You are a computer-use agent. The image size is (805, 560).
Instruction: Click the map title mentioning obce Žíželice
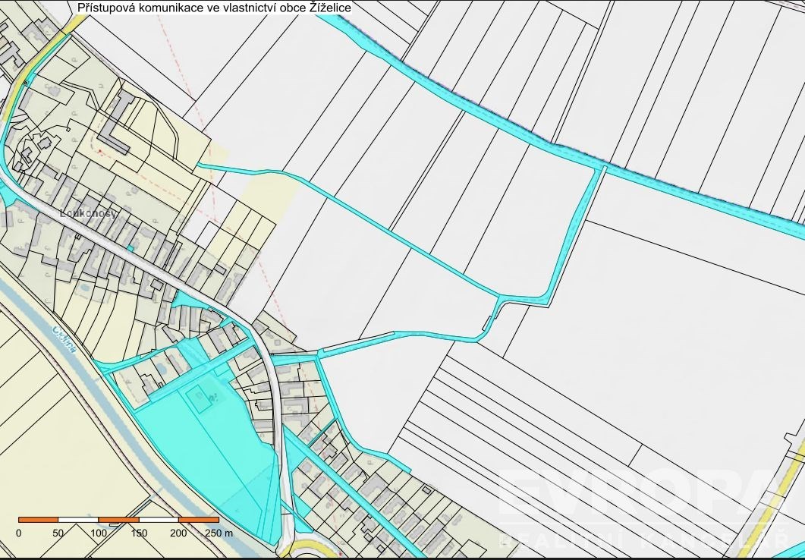click(214, 7)
